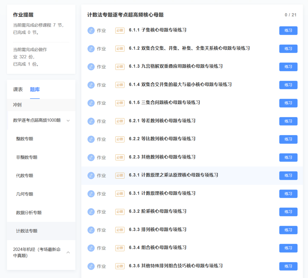The height and width of the screenshot is (278, 308).
Task: Open 练习 for 6.3.5 其他特殊排列组合技巧
Action: pos(288,266)
